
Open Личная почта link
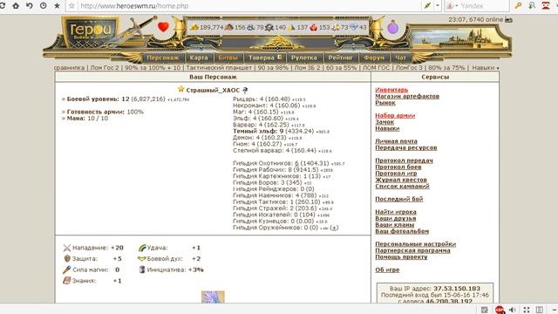tap(396, 141)
